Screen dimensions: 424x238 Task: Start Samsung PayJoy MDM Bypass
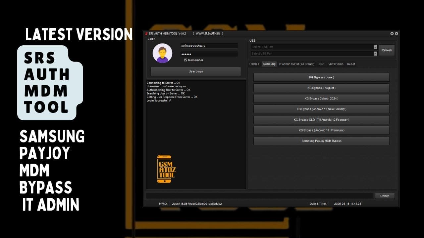click(x=321, y=141)
